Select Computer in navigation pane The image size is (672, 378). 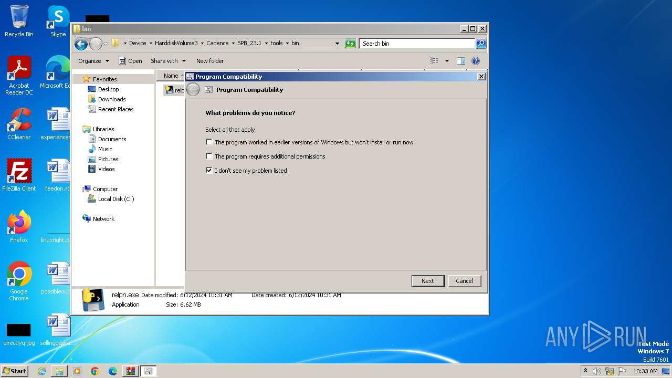click(x=105, y=189)
